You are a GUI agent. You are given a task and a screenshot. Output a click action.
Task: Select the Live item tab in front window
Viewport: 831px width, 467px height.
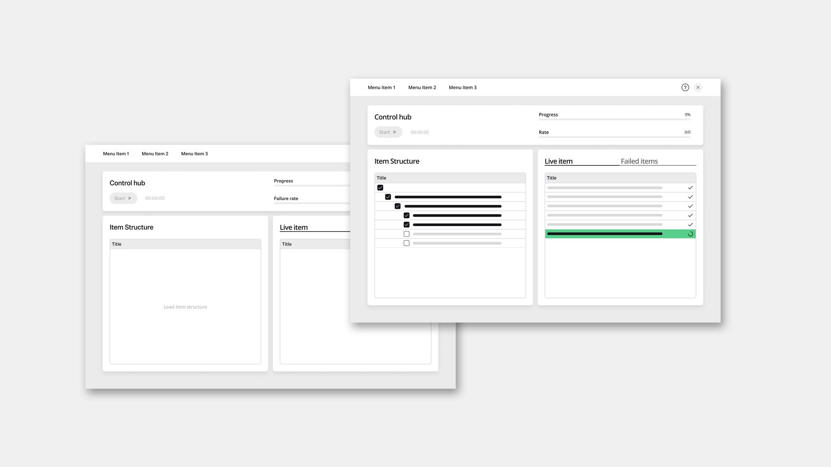tap(558, 161)
